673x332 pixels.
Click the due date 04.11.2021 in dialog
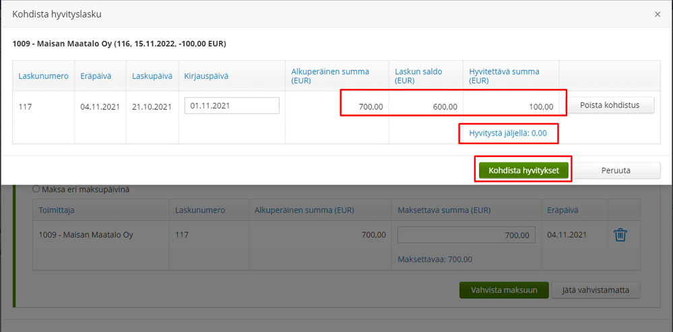[100, 106]
